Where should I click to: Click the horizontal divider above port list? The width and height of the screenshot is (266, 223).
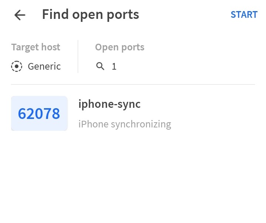[133, 84]
